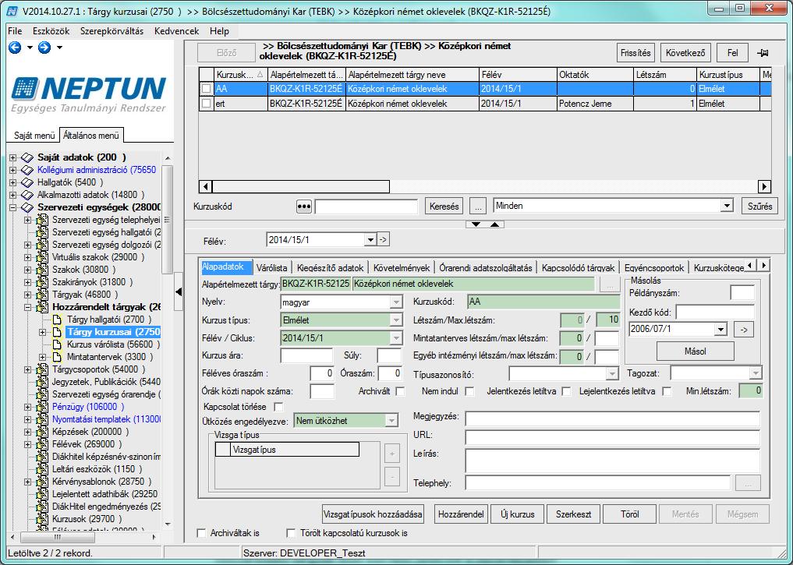Click the Kurzus várólista page icon
Screen dimensions: 793x565
point(57,344)
